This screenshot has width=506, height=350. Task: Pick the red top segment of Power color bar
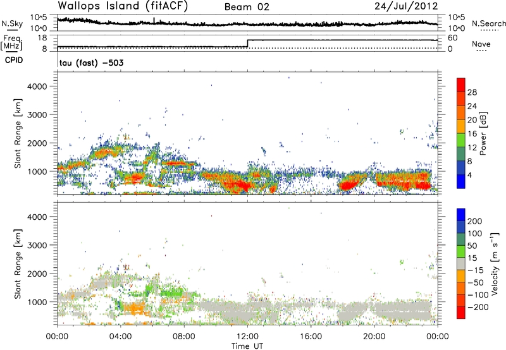point(461,85)
